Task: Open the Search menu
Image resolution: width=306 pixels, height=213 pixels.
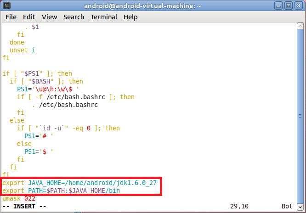Action: coord(74,17)
